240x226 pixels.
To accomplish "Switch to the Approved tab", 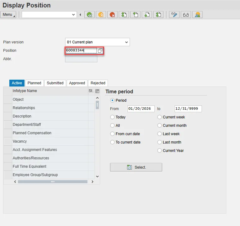I will point(77,83).
